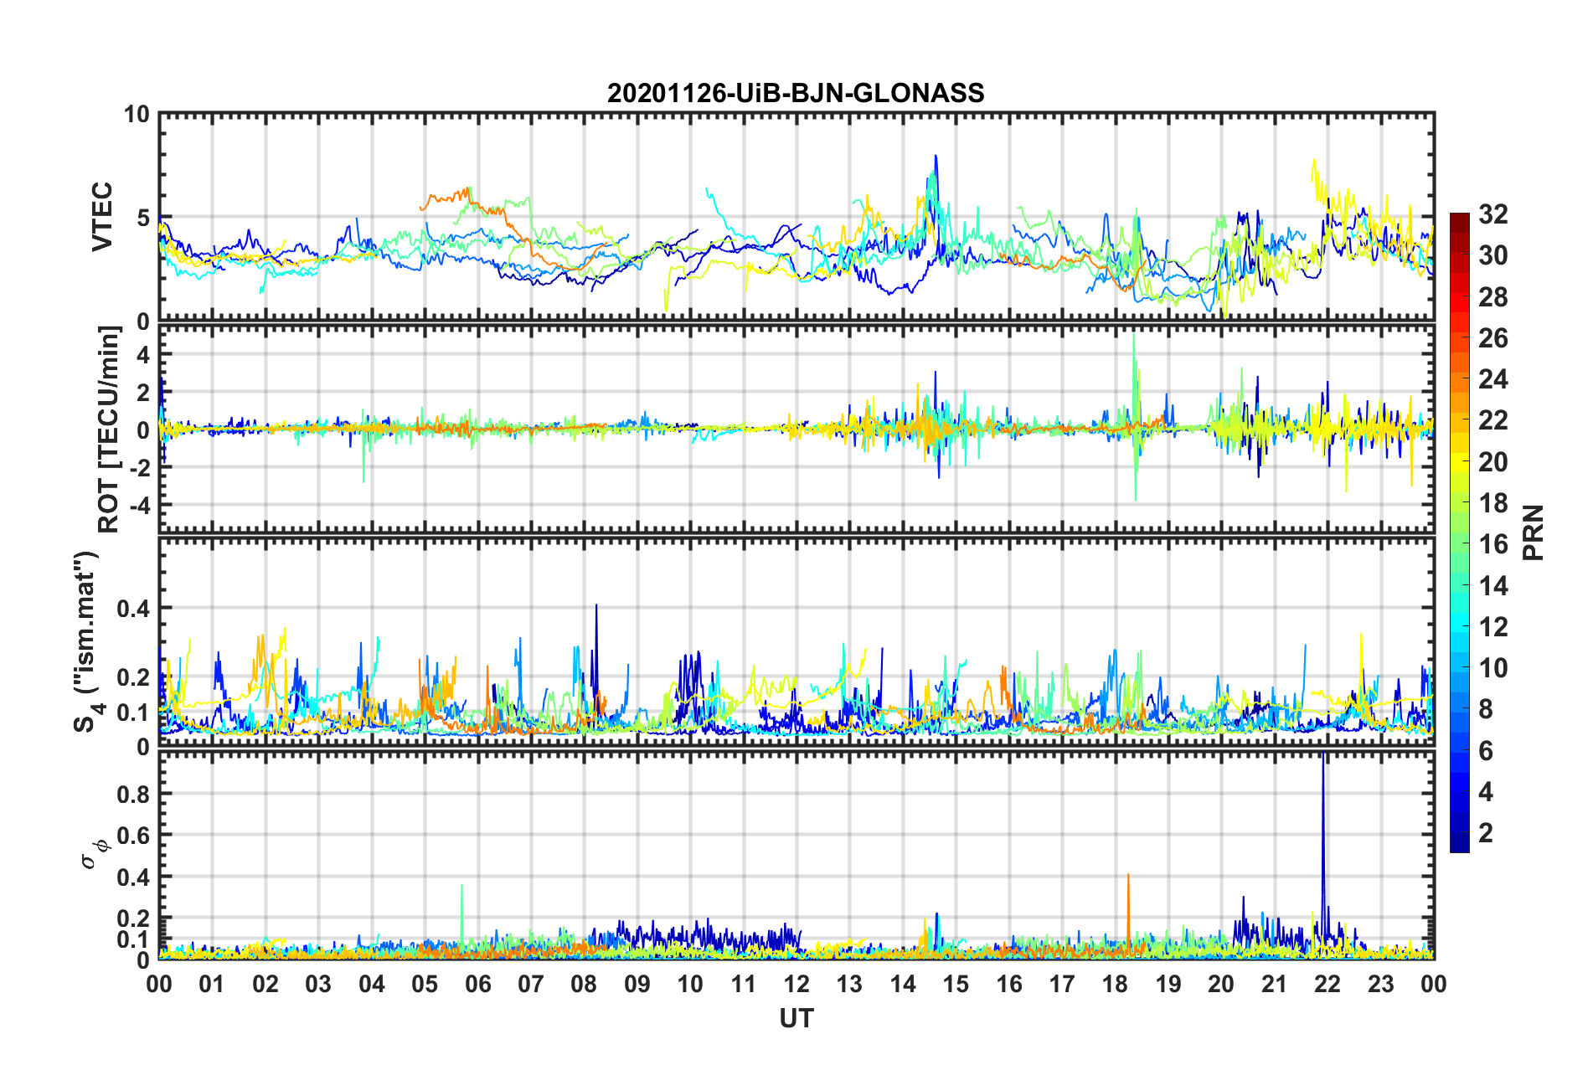The width and height of the screenshot is (1593, 1065).
Task: Select the VTEC axis tick label 5
Action: click(x=144, y=219)
